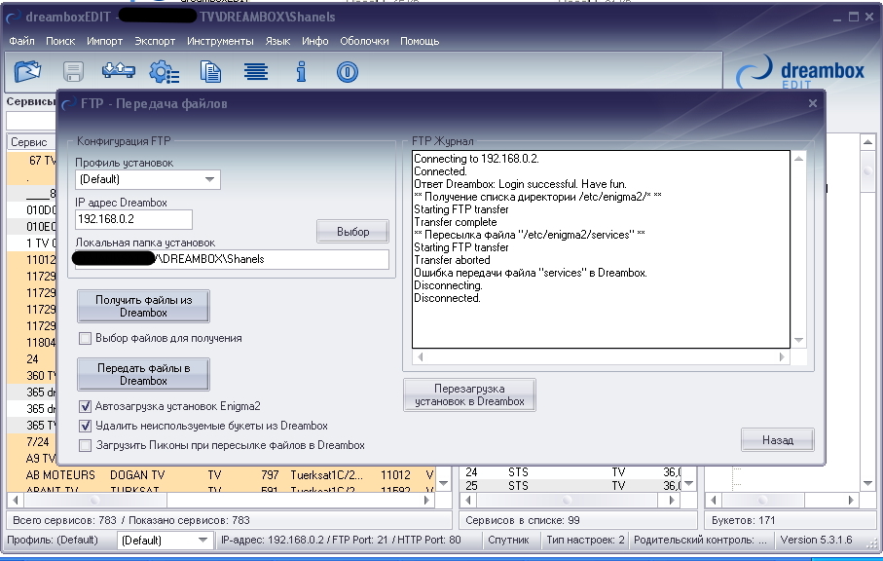Image resolution: width=883 pixels, height=561 pixels.
Task: Click the IP адрес Dreambox input field
Action: click(x=133, y=219)
